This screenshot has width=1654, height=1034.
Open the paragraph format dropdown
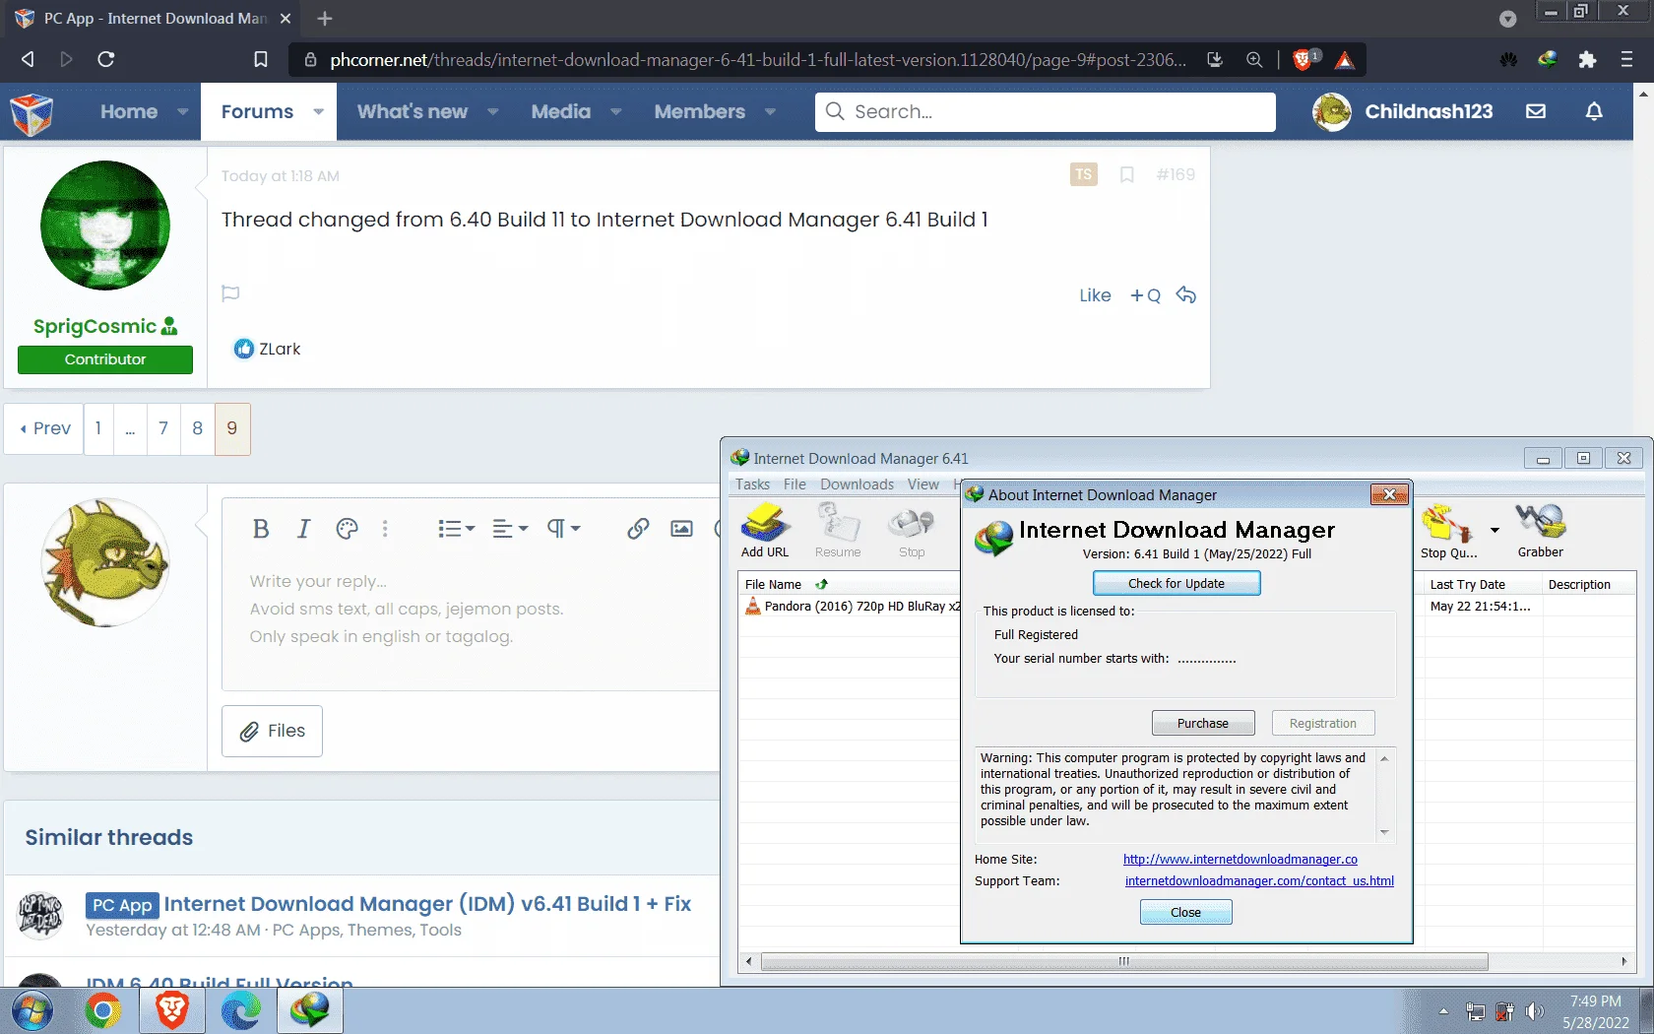click(564, 529)
